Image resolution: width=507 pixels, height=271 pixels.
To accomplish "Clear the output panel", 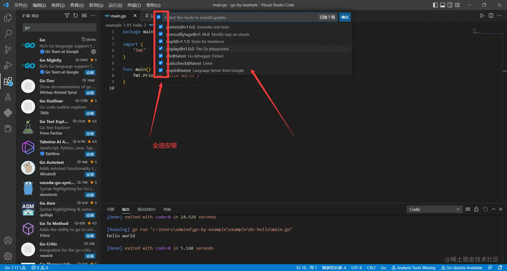I will click(x=468, y=209).
